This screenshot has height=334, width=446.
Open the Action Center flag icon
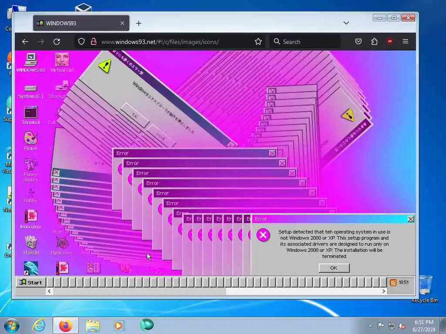pos(381,325)
